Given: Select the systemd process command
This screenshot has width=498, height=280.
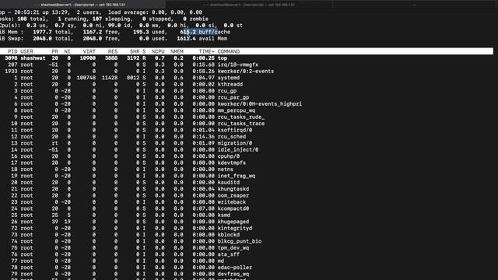Looking at the screenshot, I should [228, 78].
